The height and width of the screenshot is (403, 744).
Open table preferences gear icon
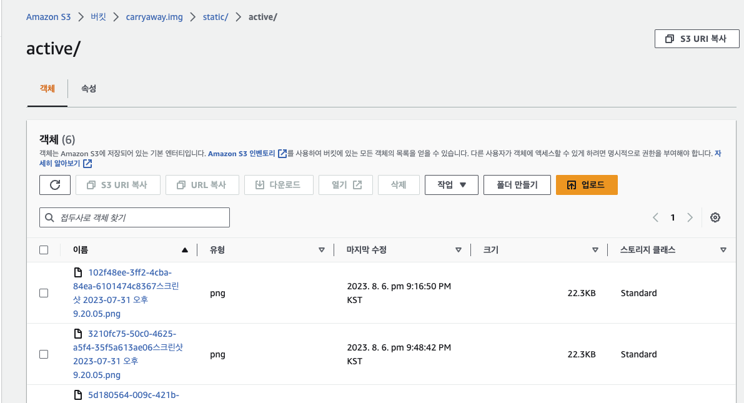tap(715, 217)
